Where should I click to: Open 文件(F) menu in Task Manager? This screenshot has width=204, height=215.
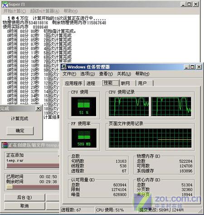coord(69,74)
